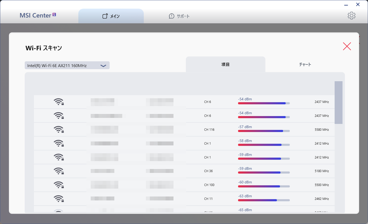
Task: Select the 5180 MHz network row
Action: pos(184,171)
